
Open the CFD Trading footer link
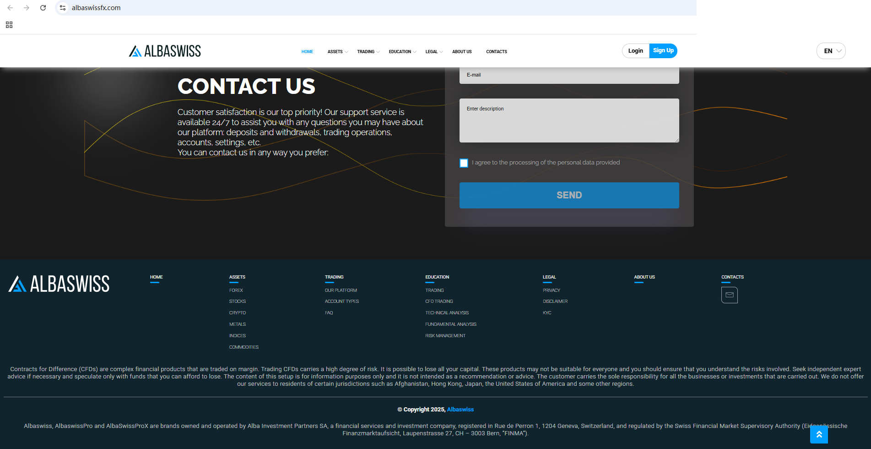click(x=439, y=301)
